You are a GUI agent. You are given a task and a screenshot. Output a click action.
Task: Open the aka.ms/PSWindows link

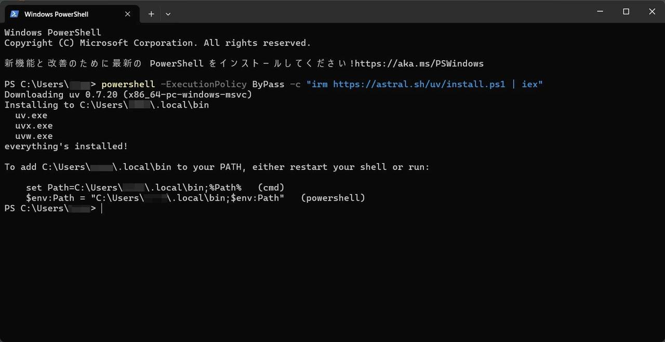tap(419, 63)
